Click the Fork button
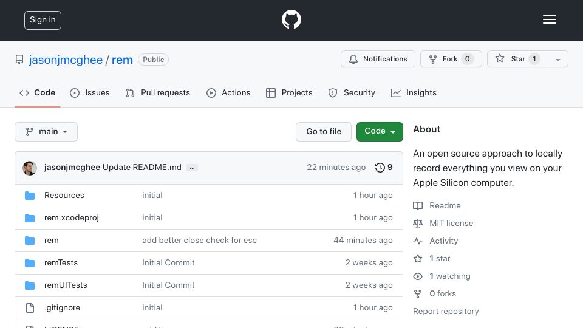 (x=451, y=59)
